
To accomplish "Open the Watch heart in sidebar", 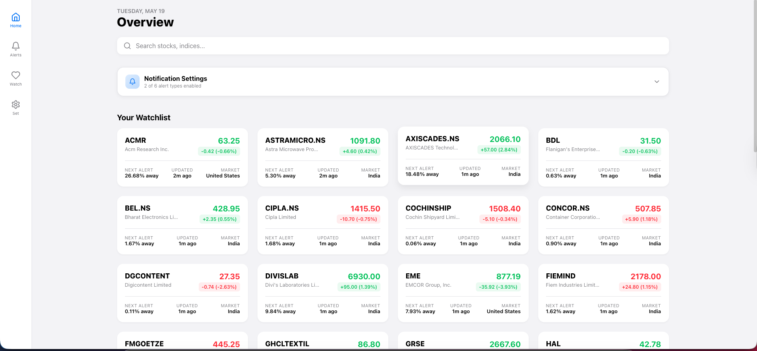I will [x=16, y=78].
